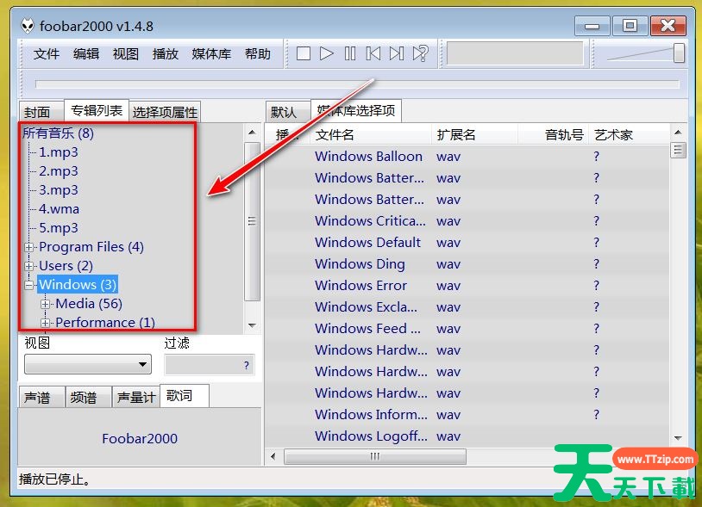This screenshot has width=702, height=507.
Task: Open the 媒体库 menu
Action: 211,54
